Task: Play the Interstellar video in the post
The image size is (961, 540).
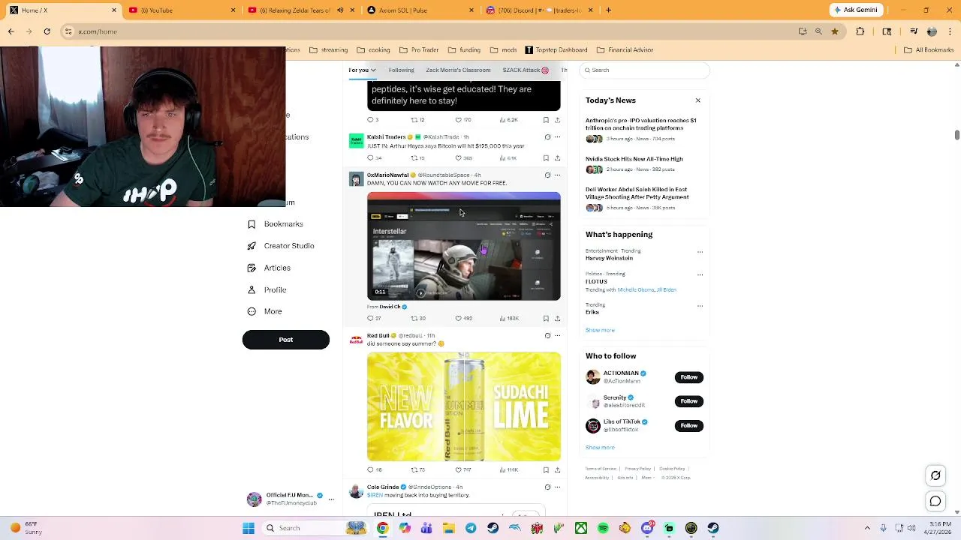Action: pos(463,247)
